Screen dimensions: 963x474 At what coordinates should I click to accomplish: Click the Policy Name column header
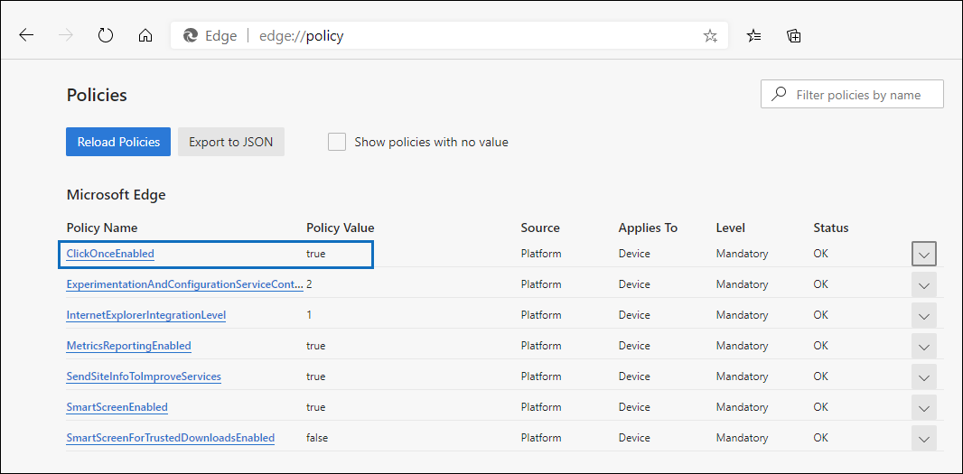[102, 228]
